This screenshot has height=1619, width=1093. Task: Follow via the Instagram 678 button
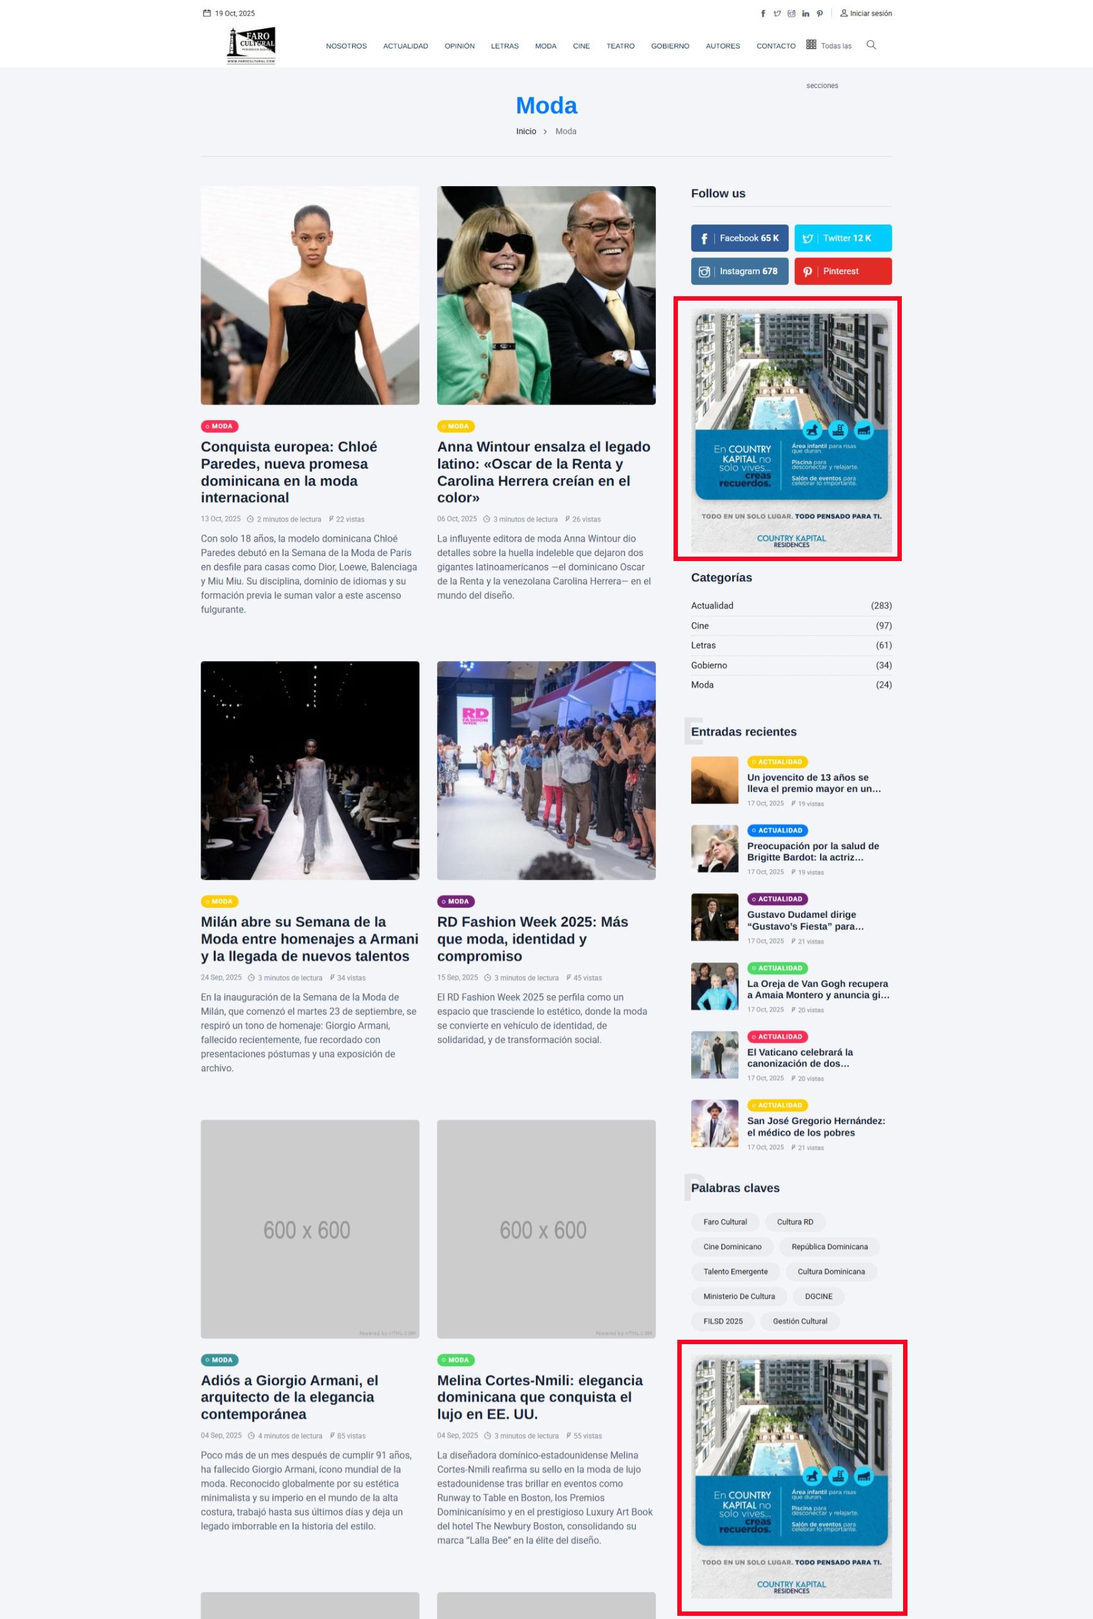click(x=739, y=272)
